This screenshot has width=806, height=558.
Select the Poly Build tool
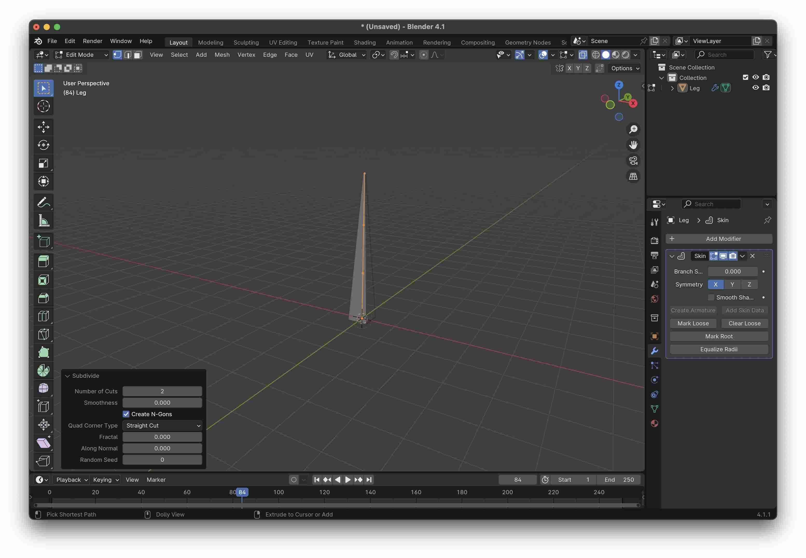click(x=43, y=352)
